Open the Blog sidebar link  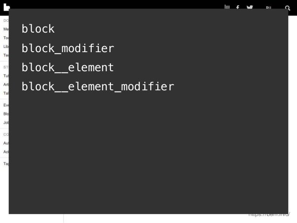(6, 114)
